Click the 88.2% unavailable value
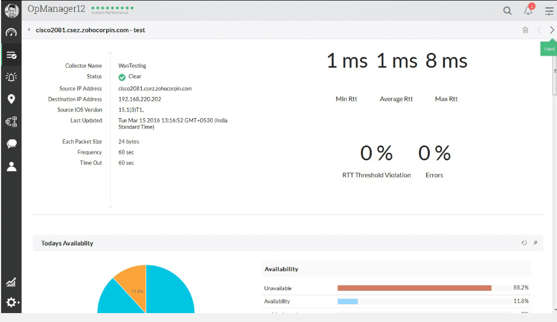 521,287
